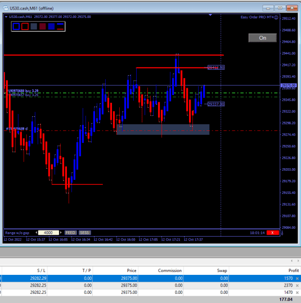The width and height of the screenshot is (301, 303).
Task: Click the Easy Order PRO MT4 smiley icon
Action: point(276,17)
